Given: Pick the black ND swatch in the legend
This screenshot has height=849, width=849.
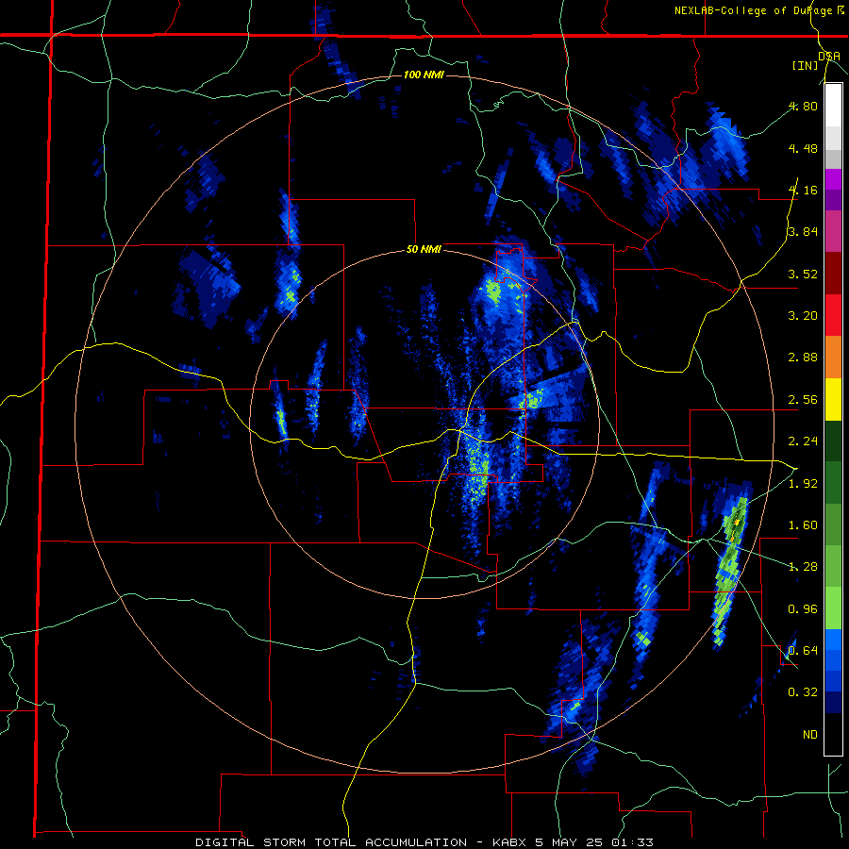Looking at the screenshot, I should coord(833,734).
